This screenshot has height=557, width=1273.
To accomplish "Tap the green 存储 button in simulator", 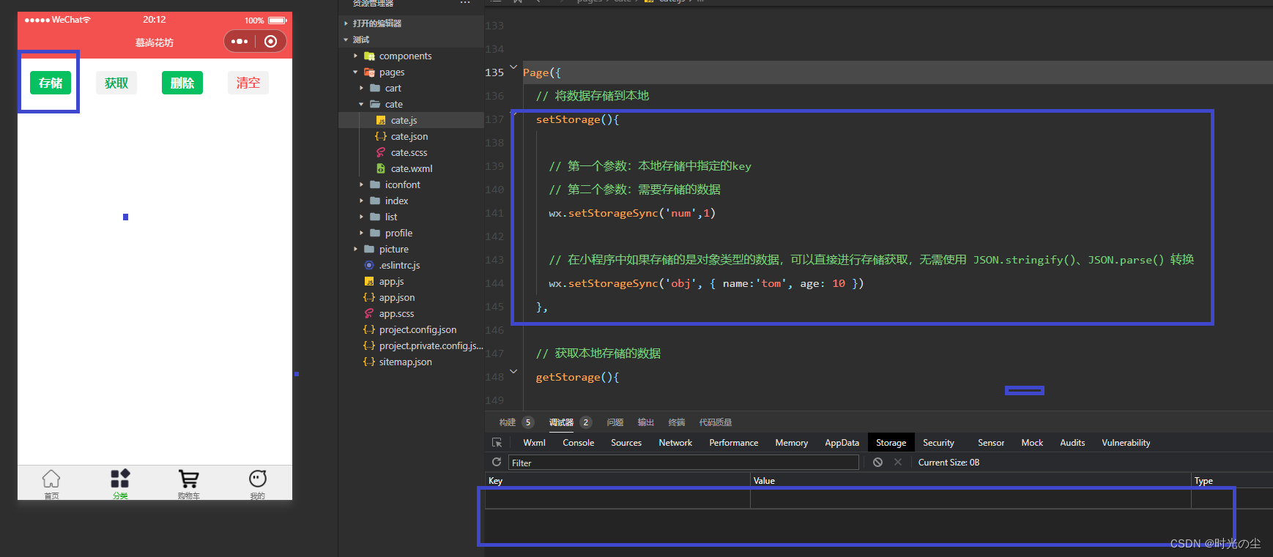I will point(51,83).
